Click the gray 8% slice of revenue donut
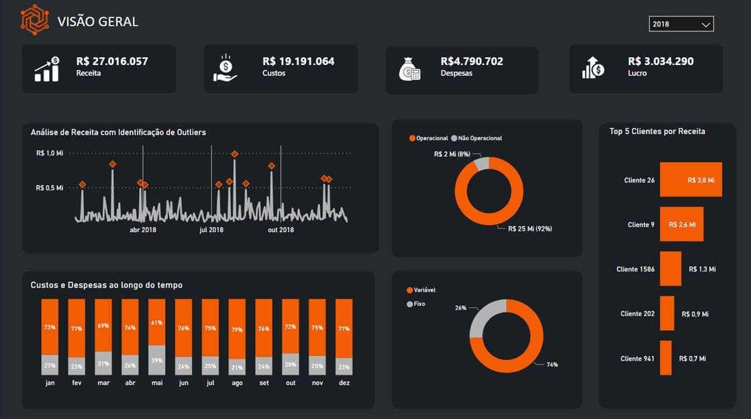Viewport: 751px width, 419px height. tap(481, 164)
